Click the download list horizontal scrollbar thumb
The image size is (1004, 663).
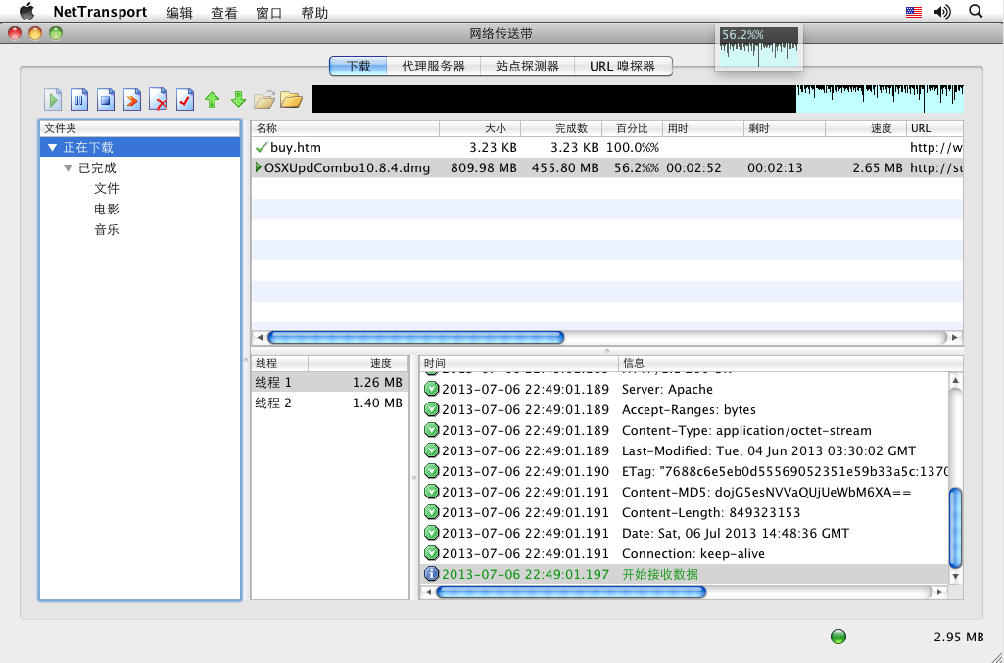[415, 337]
